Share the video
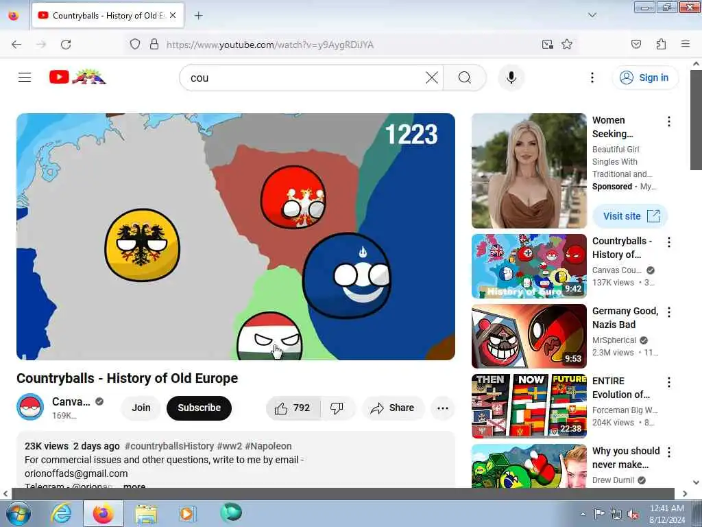Image resolution: width=702 pixels, height=527 pixels. [x=392, y=408]
